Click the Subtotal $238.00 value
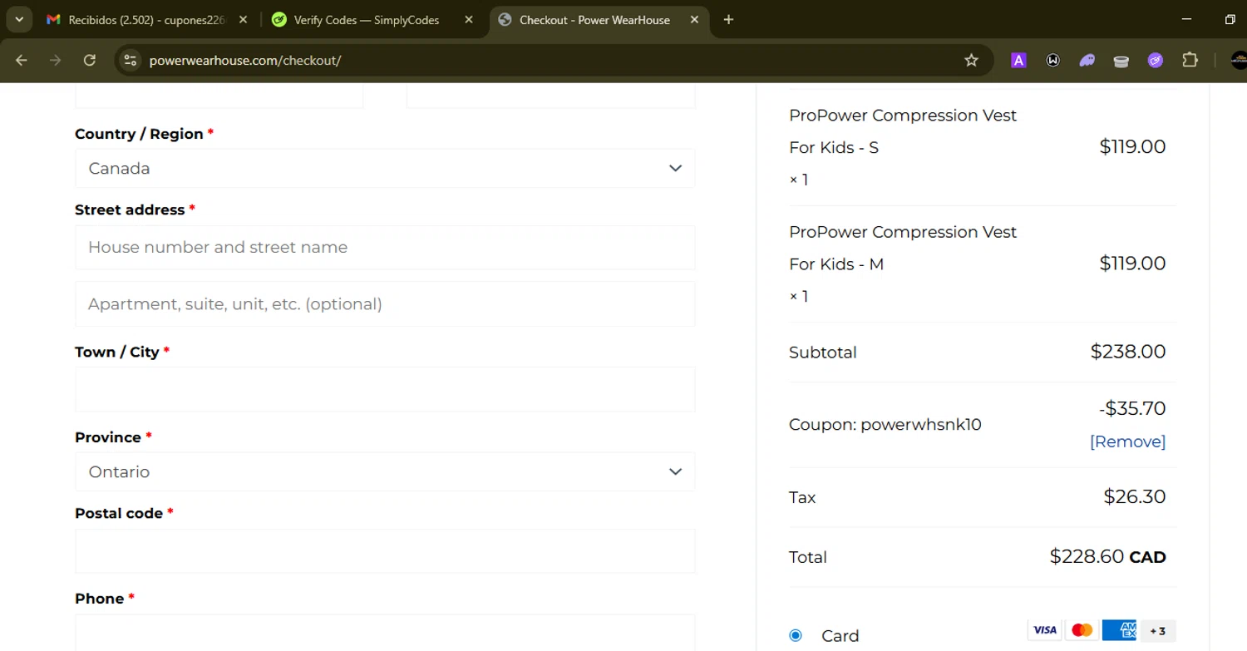Image resolution: width=1247 pixels, height=651 pixels. (1128, 352)
